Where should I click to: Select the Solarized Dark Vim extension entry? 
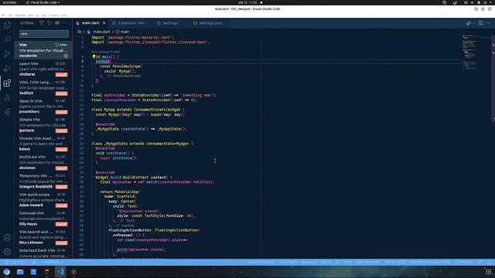coord(43,253)
